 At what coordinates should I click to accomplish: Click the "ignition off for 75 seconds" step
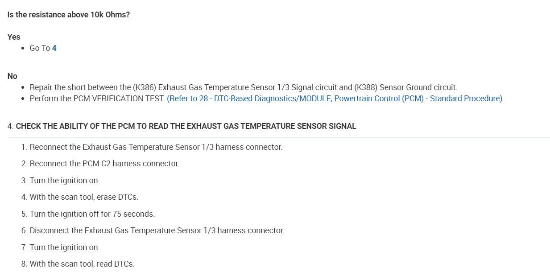point(92,214)
